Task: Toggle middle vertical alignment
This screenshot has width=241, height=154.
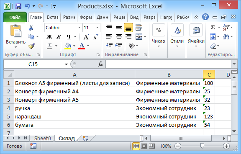Action: click(119, 28)
